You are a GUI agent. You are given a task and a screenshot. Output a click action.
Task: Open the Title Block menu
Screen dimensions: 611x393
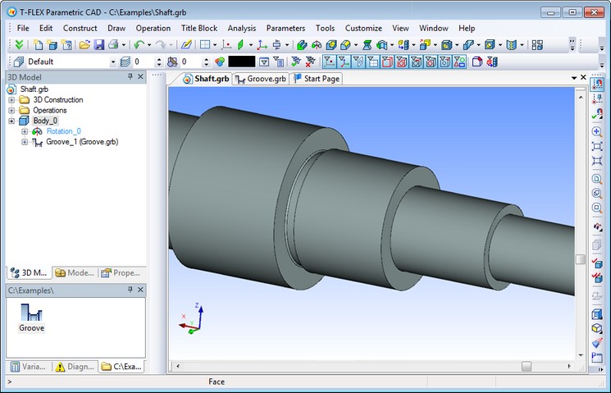[199, 28]
